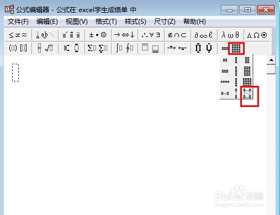280x215 pixels.
Task: Open the summation templates palette (Σ)
Action: pyautogui.click(x=98, y=48)
